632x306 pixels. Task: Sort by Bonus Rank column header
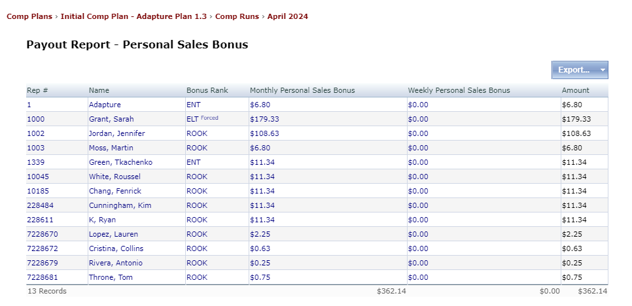point(207,90)
